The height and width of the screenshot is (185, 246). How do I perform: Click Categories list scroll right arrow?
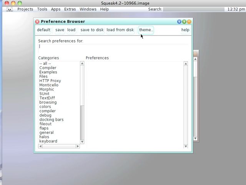pyautogui.click(x=78, y=146)
